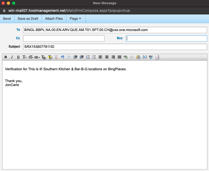Viewport: 209px width, 171px height.
Task: Click the Subject field
Action: (x=115, y=47)
